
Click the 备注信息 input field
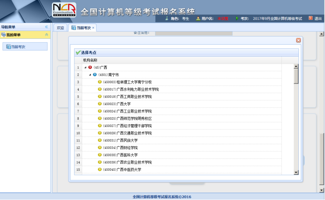[193, 33]
